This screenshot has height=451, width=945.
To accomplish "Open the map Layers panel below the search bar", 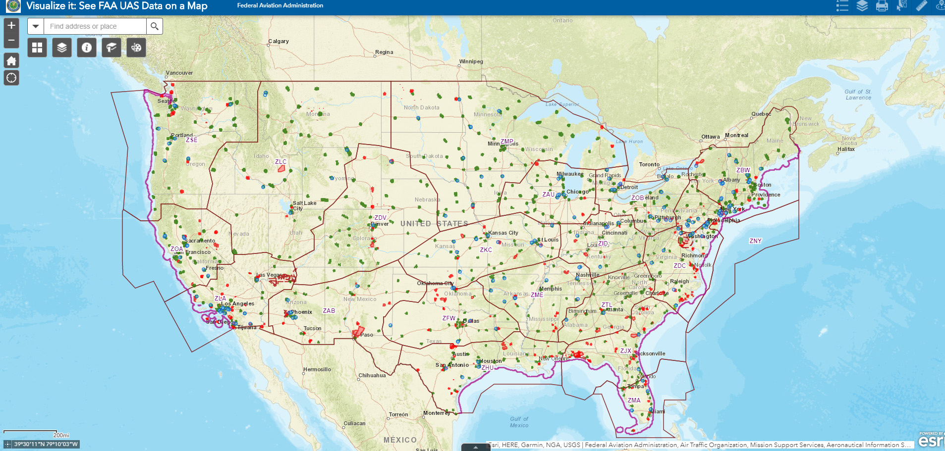I will [61, 48].
